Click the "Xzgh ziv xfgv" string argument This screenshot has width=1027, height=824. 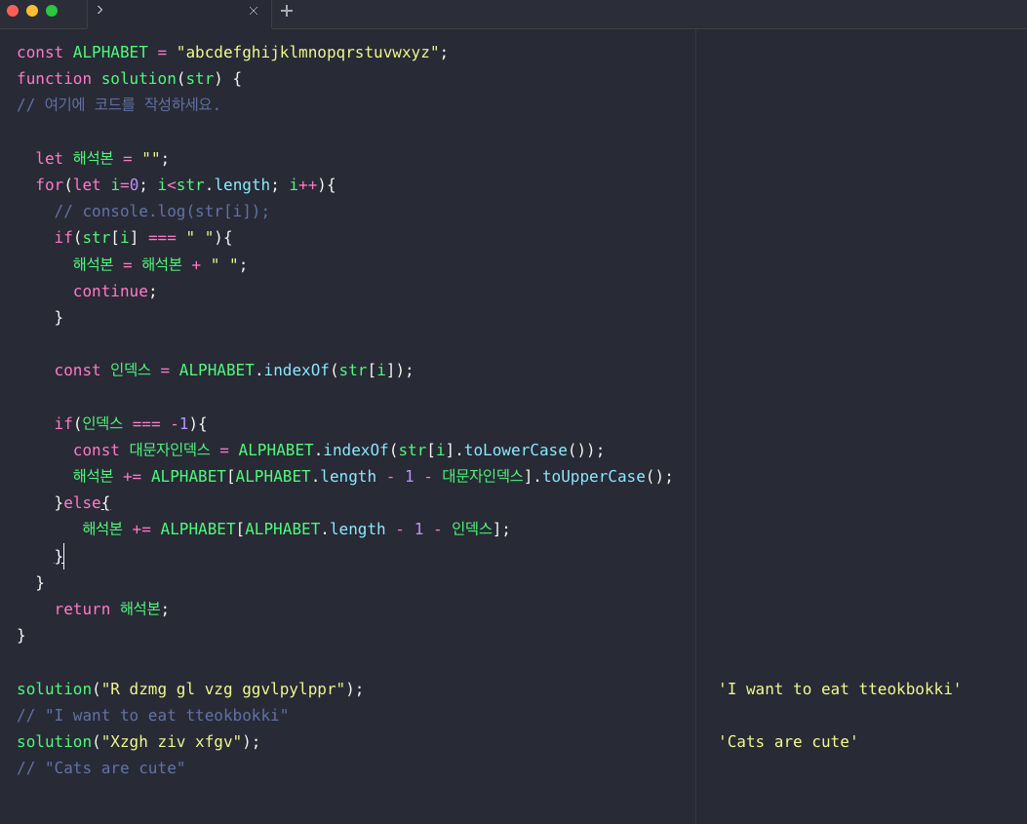pos(172,741)
